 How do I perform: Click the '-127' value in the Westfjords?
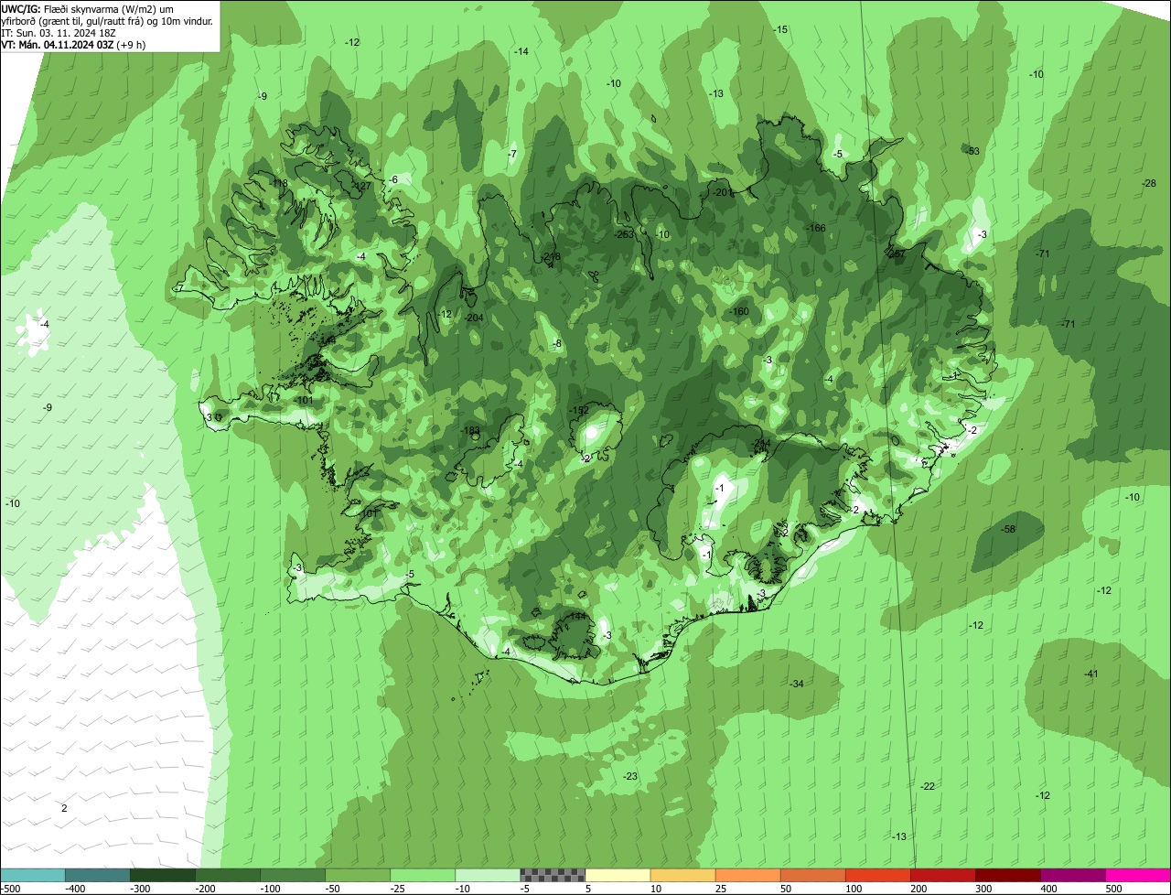(x=361, y=186)
